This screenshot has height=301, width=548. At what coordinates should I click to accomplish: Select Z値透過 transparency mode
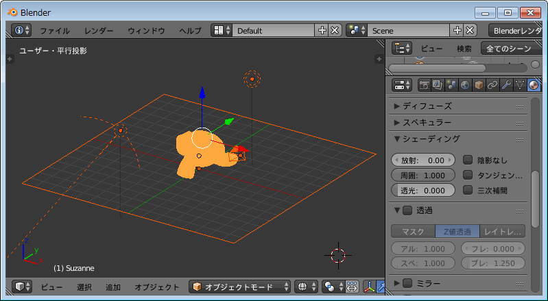[457, 232]
